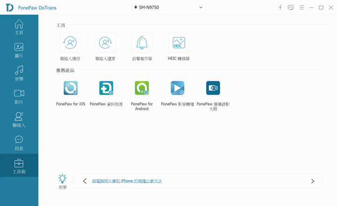Select the FonePaw 螢幕錄影大師 product icon
The height and width of the screenshot is (206, 337).
tap(213, 88)
